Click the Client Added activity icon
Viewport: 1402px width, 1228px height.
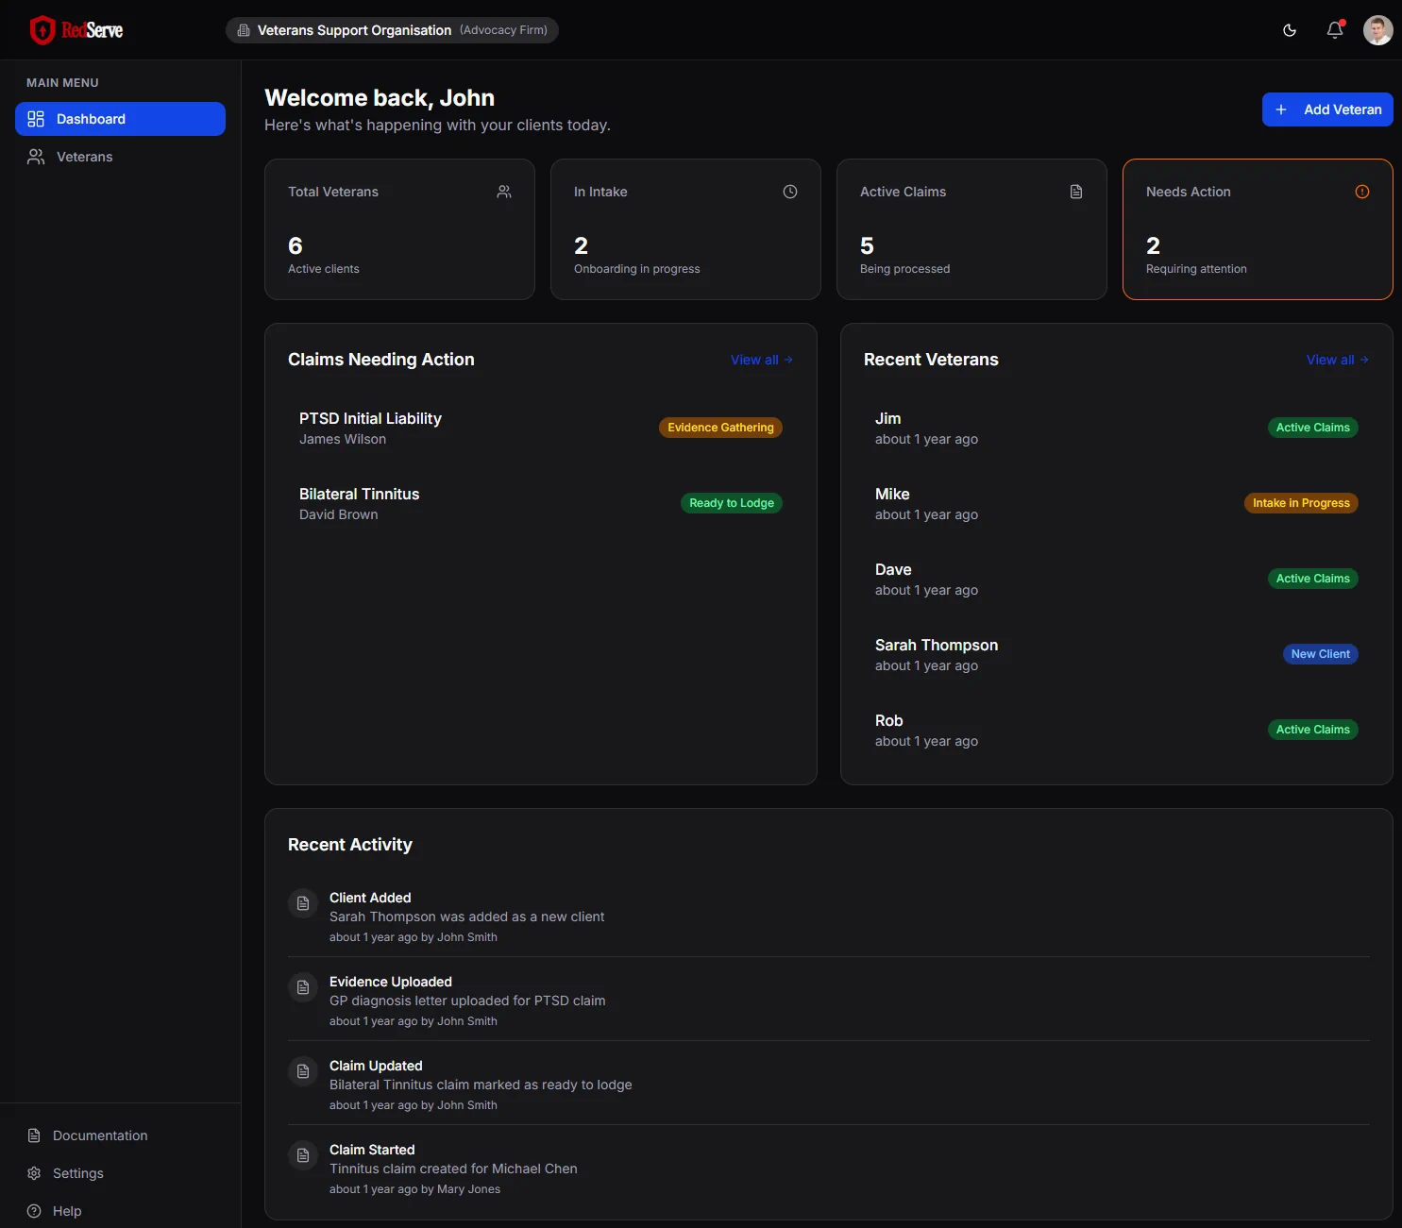pos(303,903)
